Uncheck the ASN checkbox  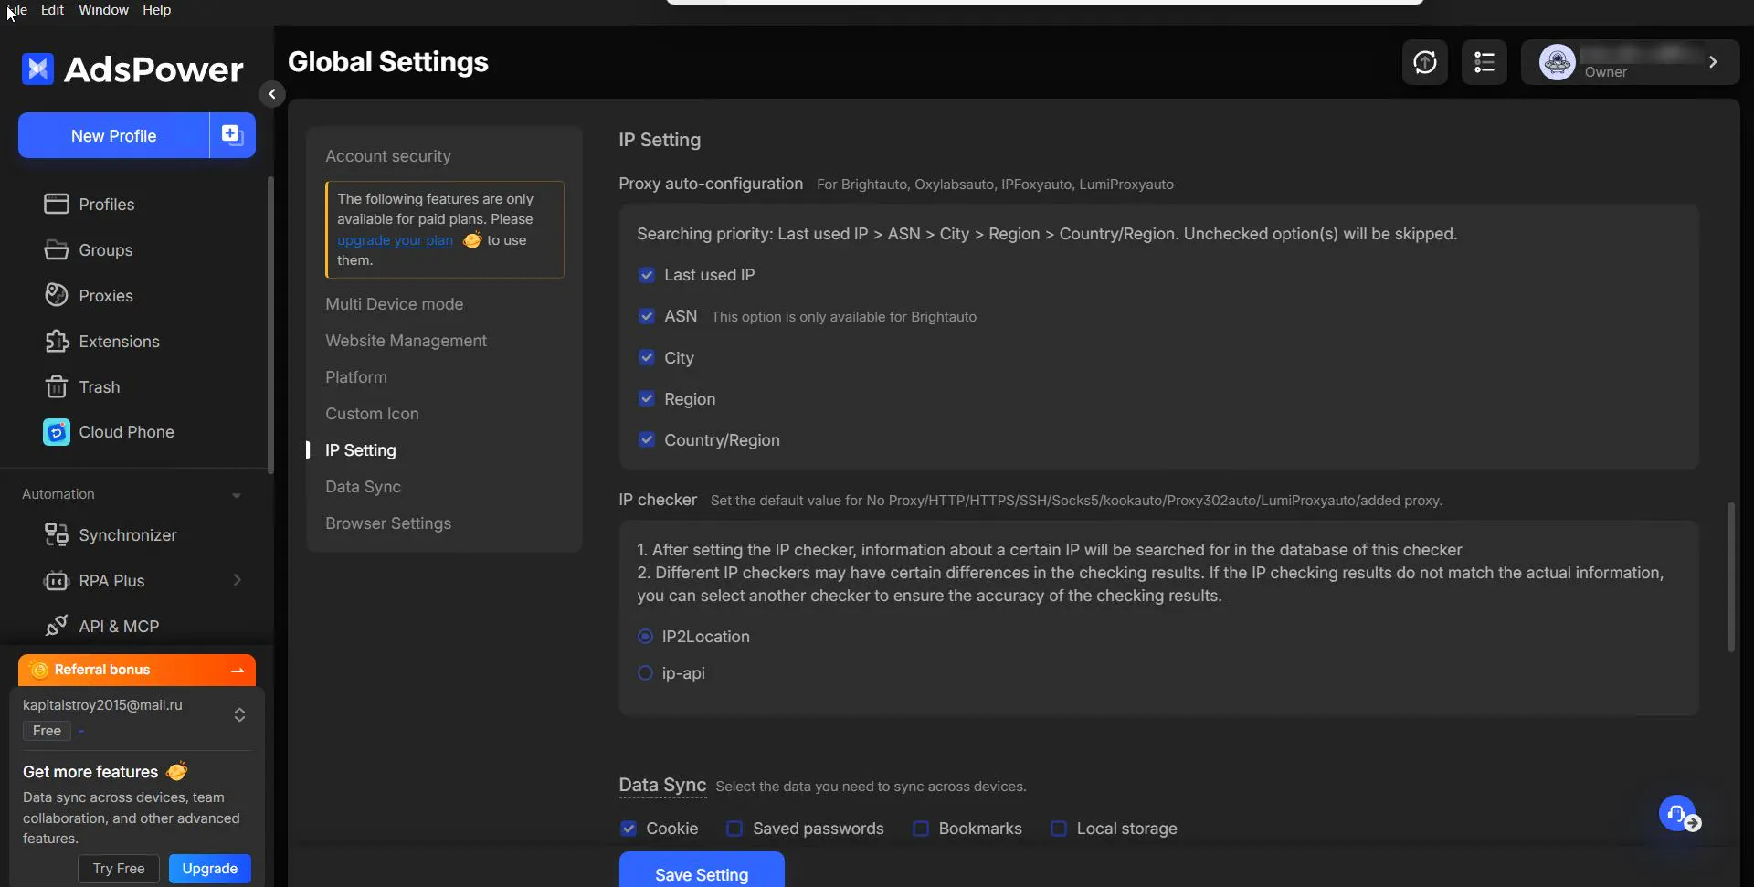(647, 316)
